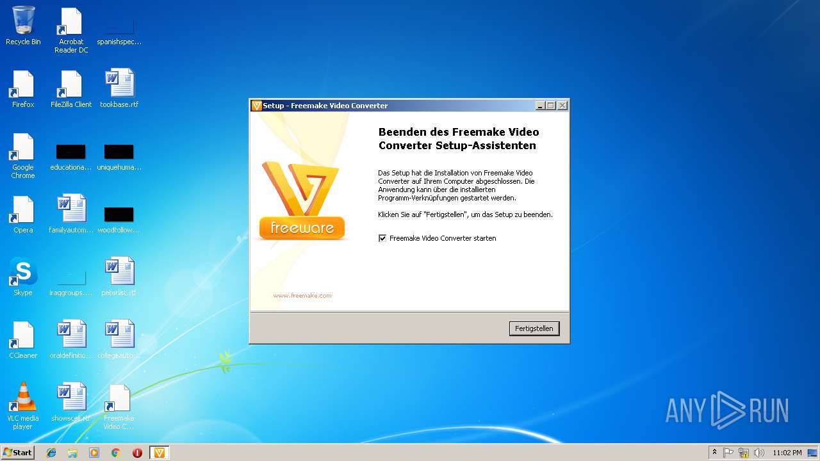Click the Show desktop button
Viewport: 820px width, 461px height.
coord(813,453)
